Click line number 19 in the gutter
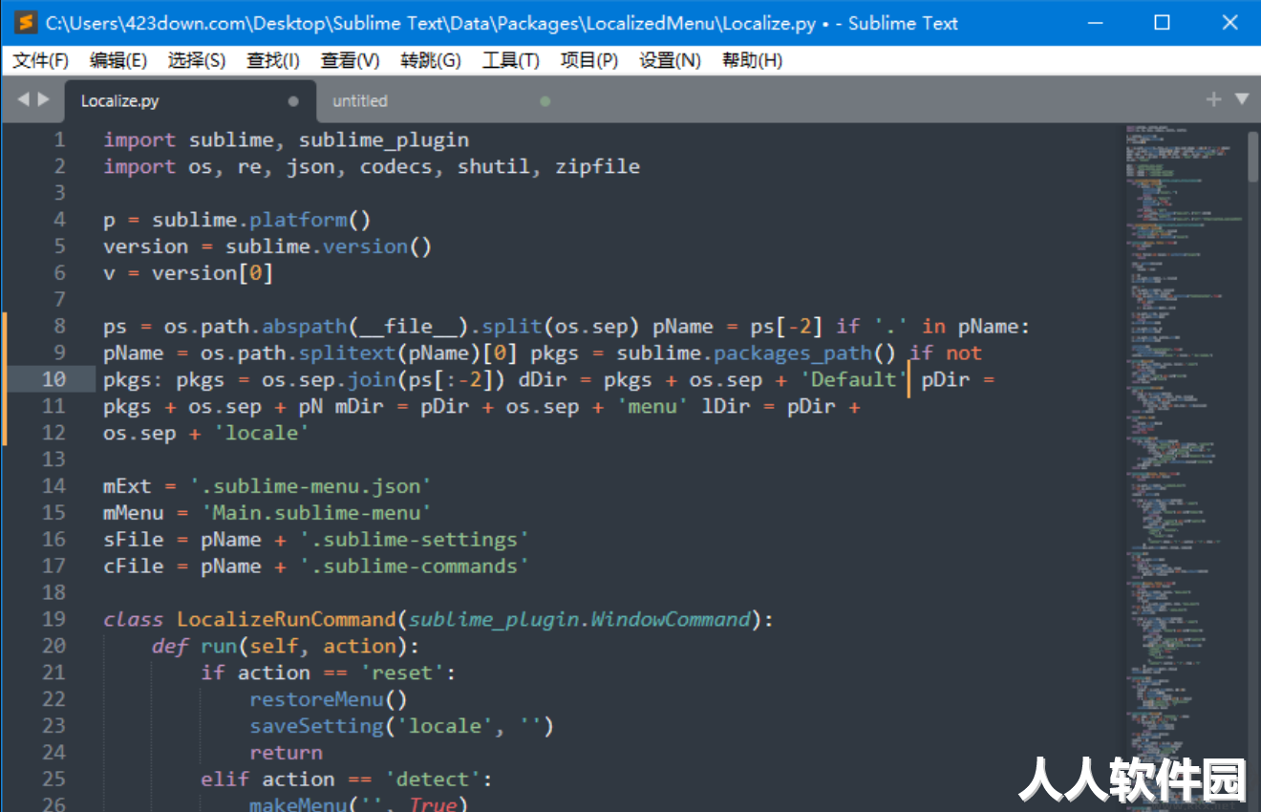The height and width of the screenshot is (812, 1261). click(54, 619)
